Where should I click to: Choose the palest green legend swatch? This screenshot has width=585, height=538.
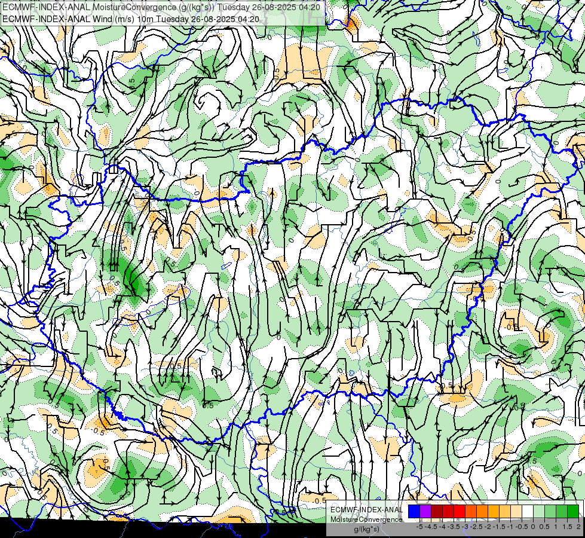539,511
